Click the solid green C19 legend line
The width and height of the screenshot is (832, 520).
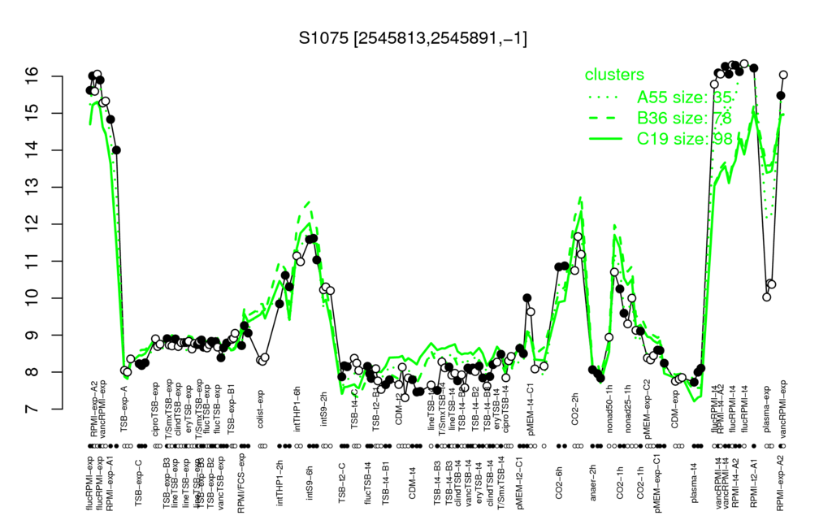(x=604, y=139)
